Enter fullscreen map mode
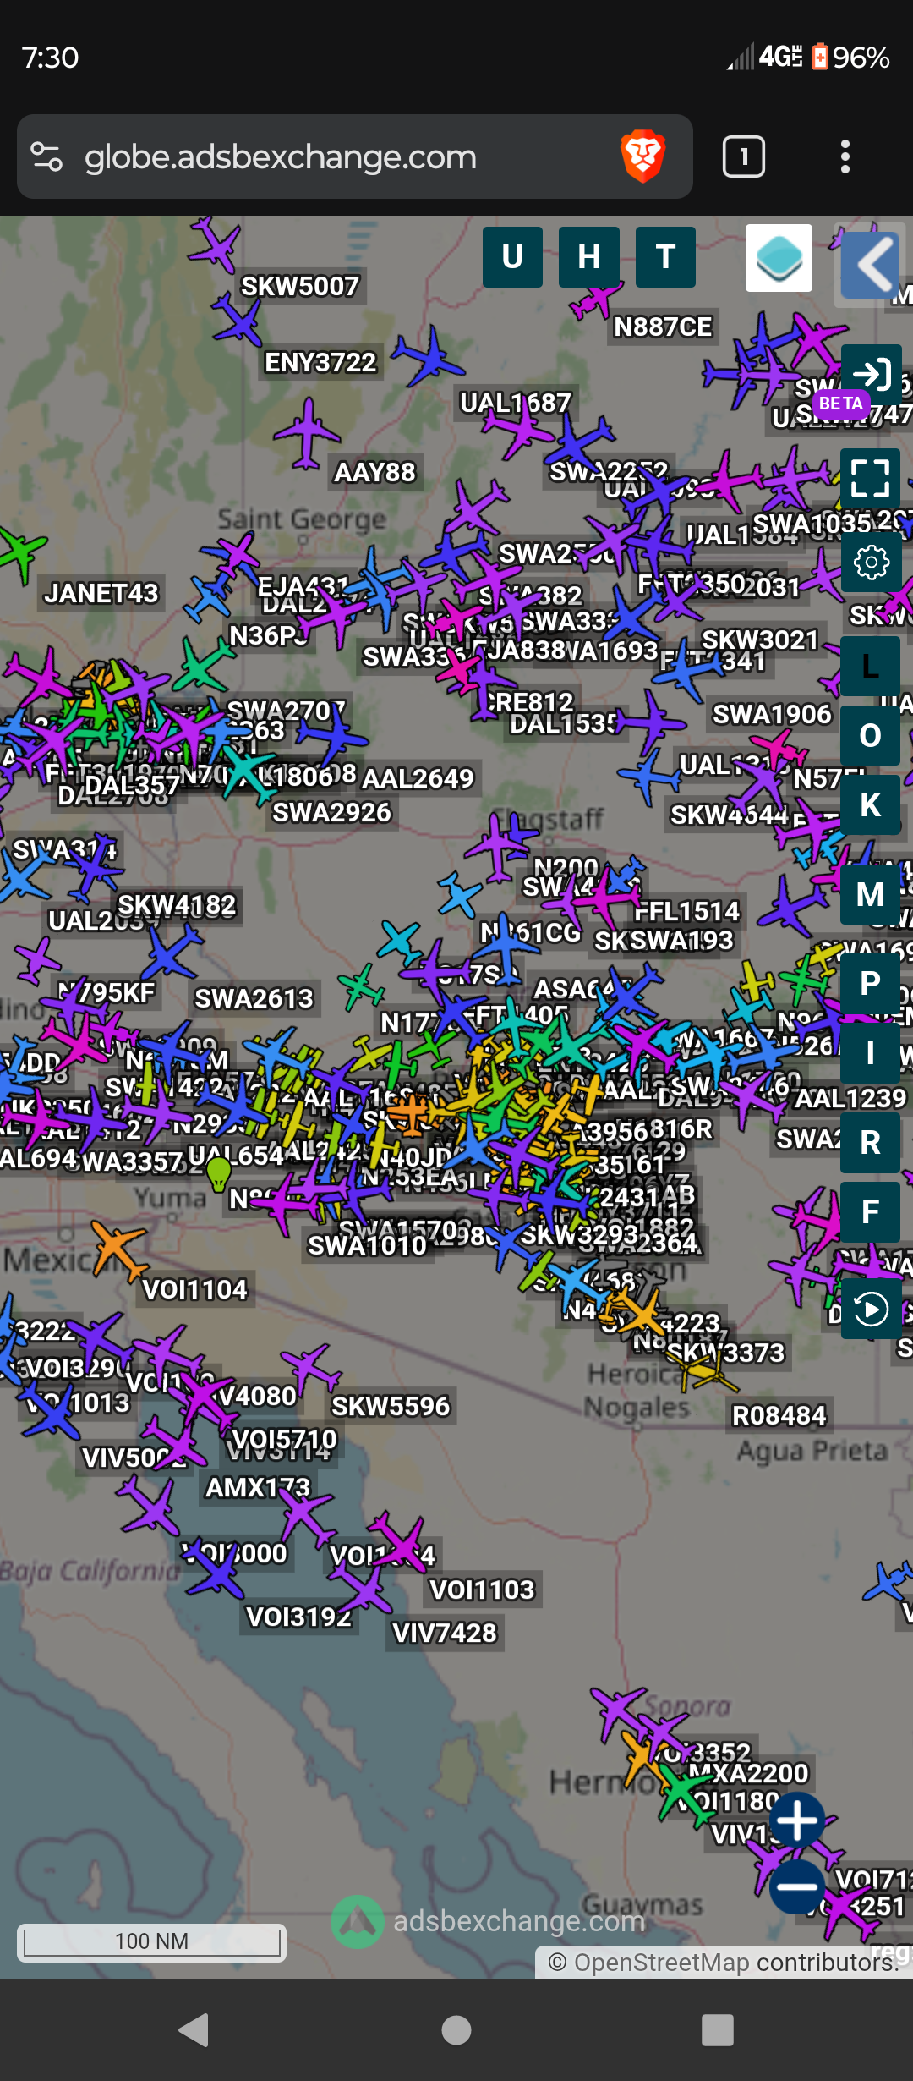913x2081 pixels. tap(871, 479)
